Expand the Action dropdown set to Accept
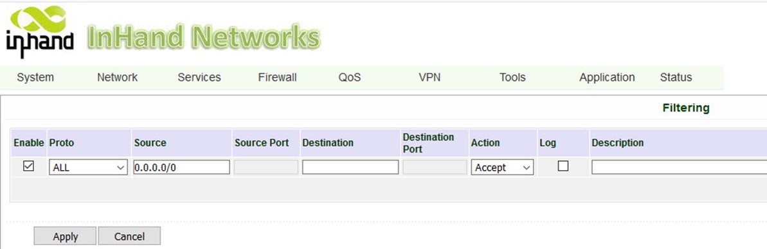 502,167
